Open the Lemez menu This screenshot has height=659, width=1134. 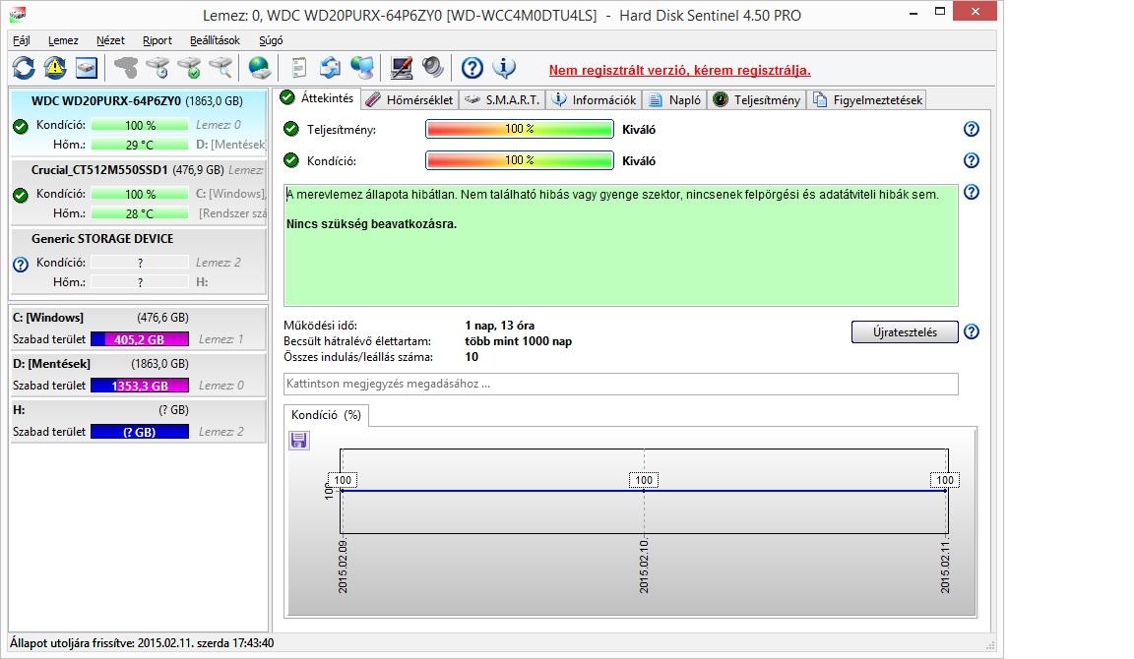tap(63, 40)
